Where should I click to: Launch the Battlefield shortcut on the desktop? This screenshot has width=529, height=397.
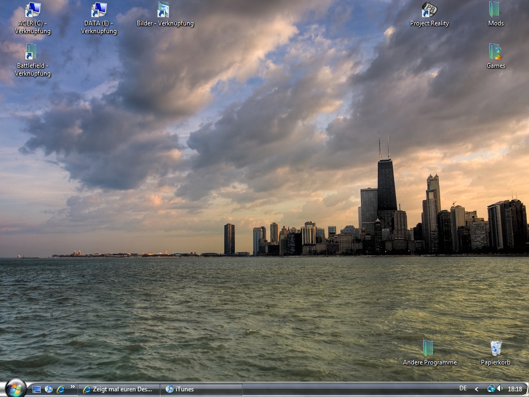click(32, 52)
